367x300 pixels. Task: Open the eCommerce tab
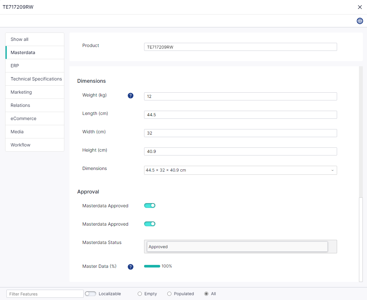(x=35, y=118)
